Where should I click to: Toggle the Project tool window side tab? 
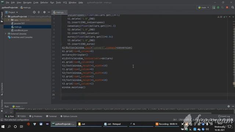(x=2, y=17)
